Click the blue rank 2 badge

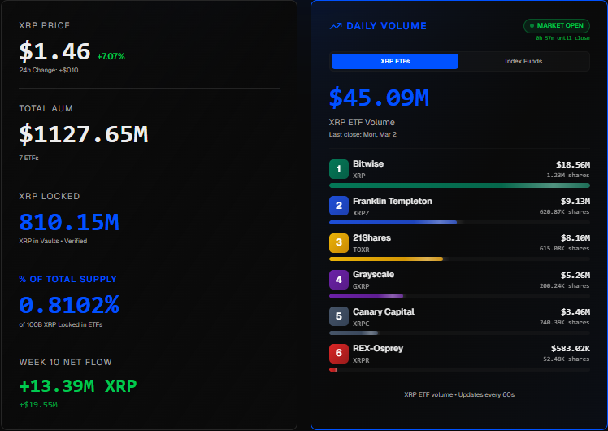(x=339, y=206)
